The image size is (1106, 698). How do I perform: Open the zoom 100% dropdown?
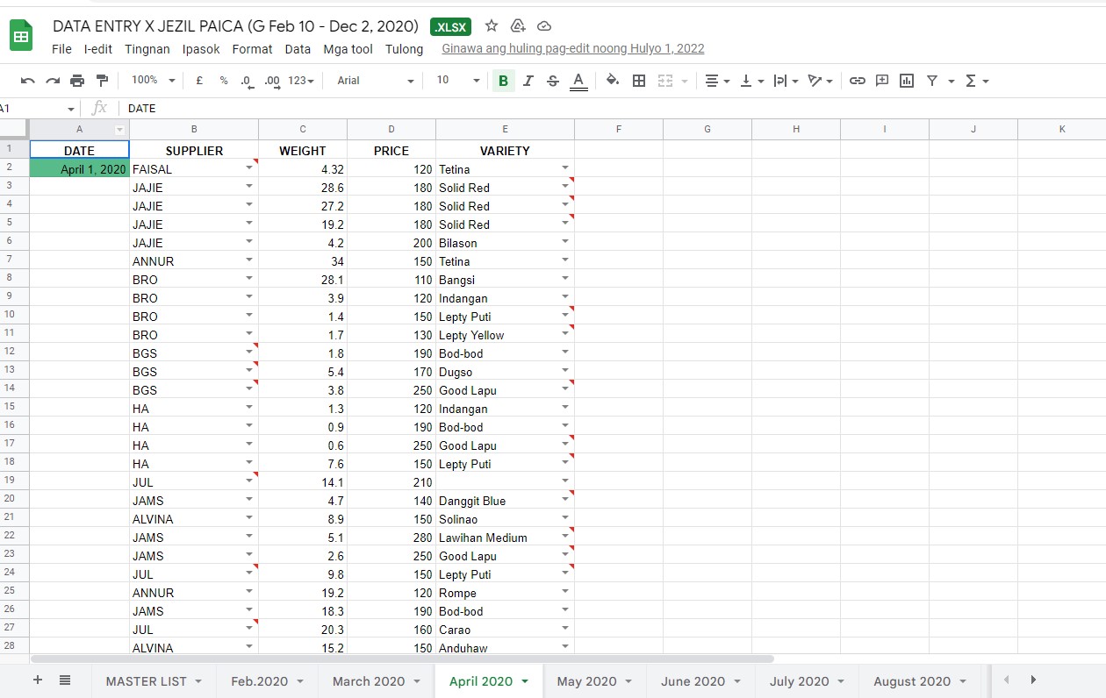coord(153,81)
